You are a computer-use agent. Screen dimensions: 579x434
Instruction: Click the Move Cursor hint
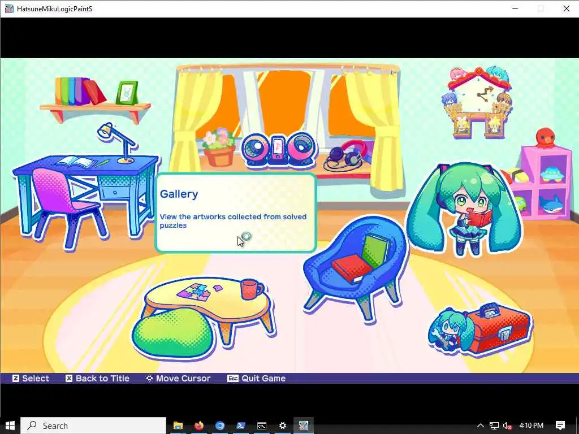pyautogui.click(x=178, y=378)
